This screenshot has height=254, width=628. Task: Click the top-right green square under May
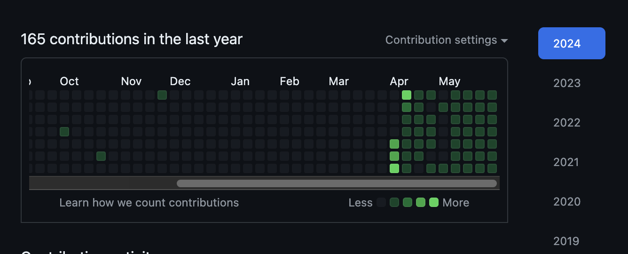pos(492,95)
